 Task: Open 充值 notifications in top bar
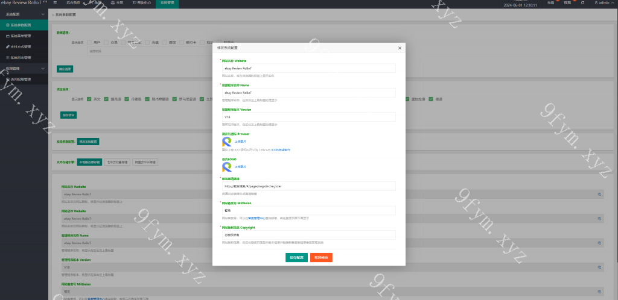point(550,3)
